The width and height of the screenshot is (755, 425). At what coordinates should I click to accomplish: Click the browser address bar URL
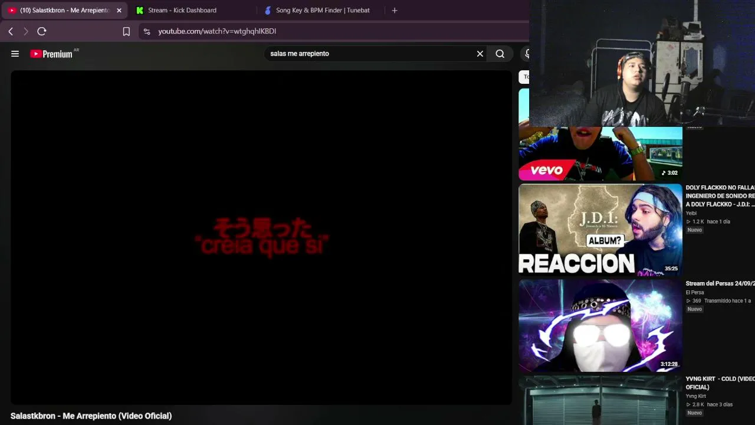[217, 31]
